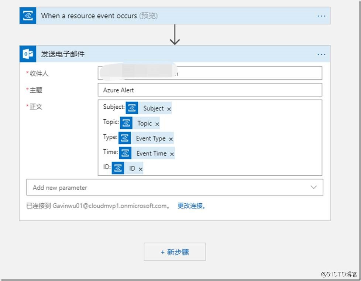Screen dimensions: 361x281
Task: Open the Add new parameter dropdown
Action: (175, 187)
